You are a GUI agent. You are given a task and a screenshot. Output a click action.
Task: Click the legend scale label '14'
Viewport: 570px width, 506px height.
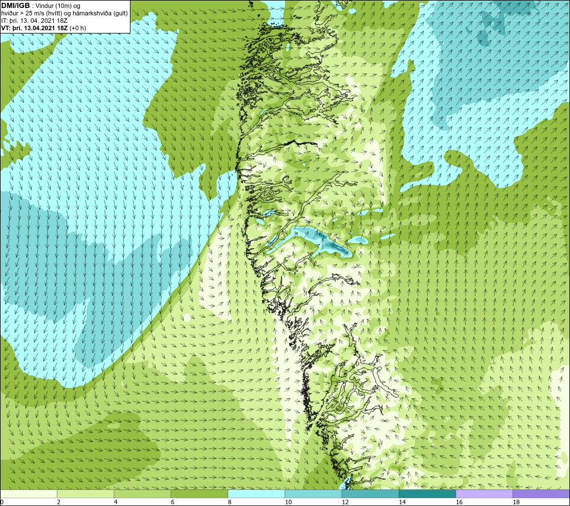tap(402, 502)
